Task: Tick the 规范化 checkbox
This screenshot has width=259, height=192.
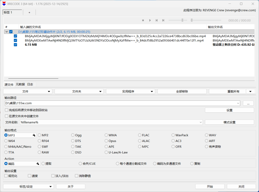Action: [6, 176]
